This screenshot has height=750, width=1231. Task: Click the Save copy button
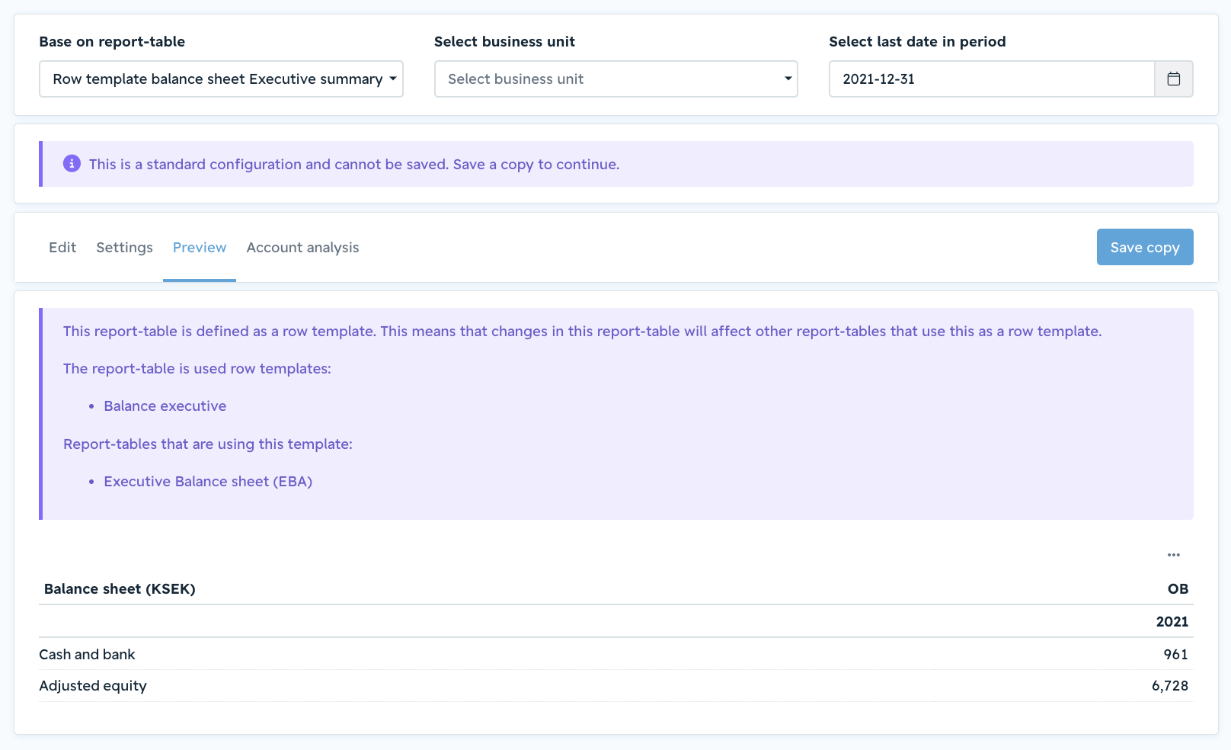click(1144, 247)
